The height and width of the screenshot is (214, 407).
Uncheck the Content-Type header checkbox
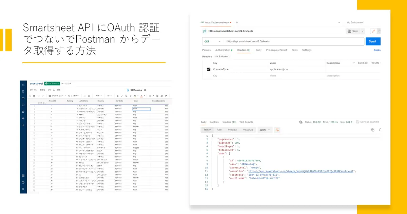tap(209, 69)
